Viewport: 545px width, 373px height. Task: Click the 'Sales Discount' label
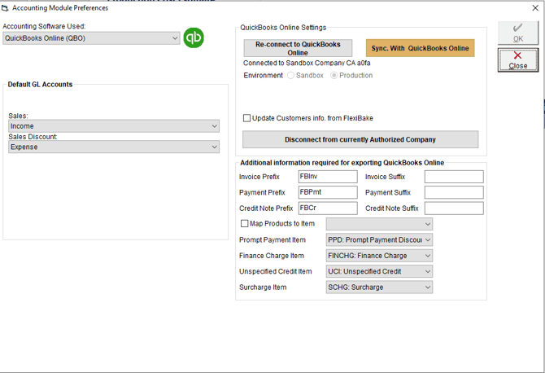[33, 137]
